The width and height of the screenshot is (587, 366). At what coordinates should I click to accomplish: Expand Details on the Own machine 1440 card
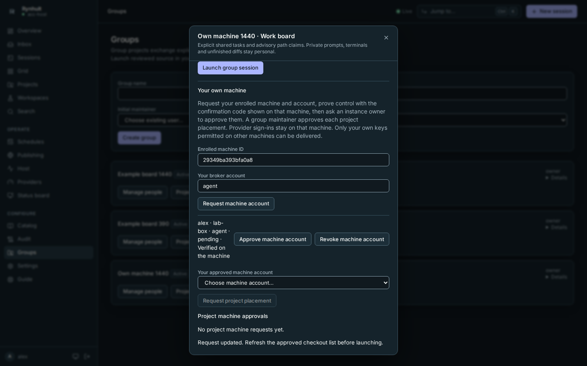(556, 277)
